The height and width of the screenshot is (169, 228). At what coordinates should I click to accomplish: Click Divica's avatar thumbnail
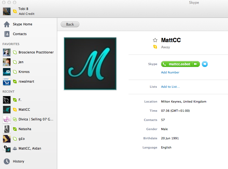click(7, 119)
